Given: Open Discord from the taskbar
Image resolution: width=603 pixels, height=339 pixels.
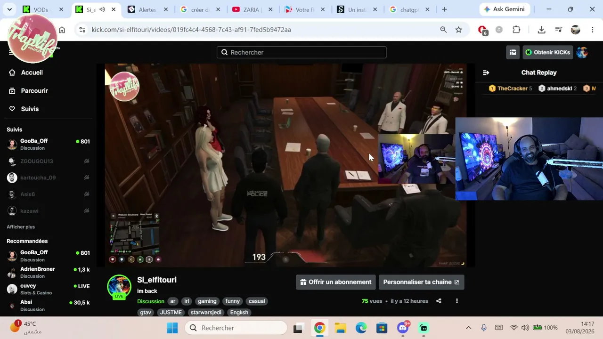Looking at the screenshot, I should tap(403, 328).
